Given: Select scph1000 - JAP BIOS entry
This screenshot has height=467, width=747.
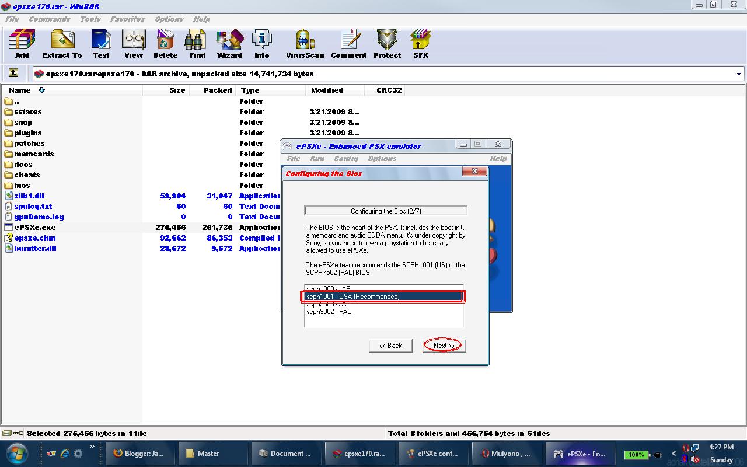Looking at the screenshot, I should [383, 288].
